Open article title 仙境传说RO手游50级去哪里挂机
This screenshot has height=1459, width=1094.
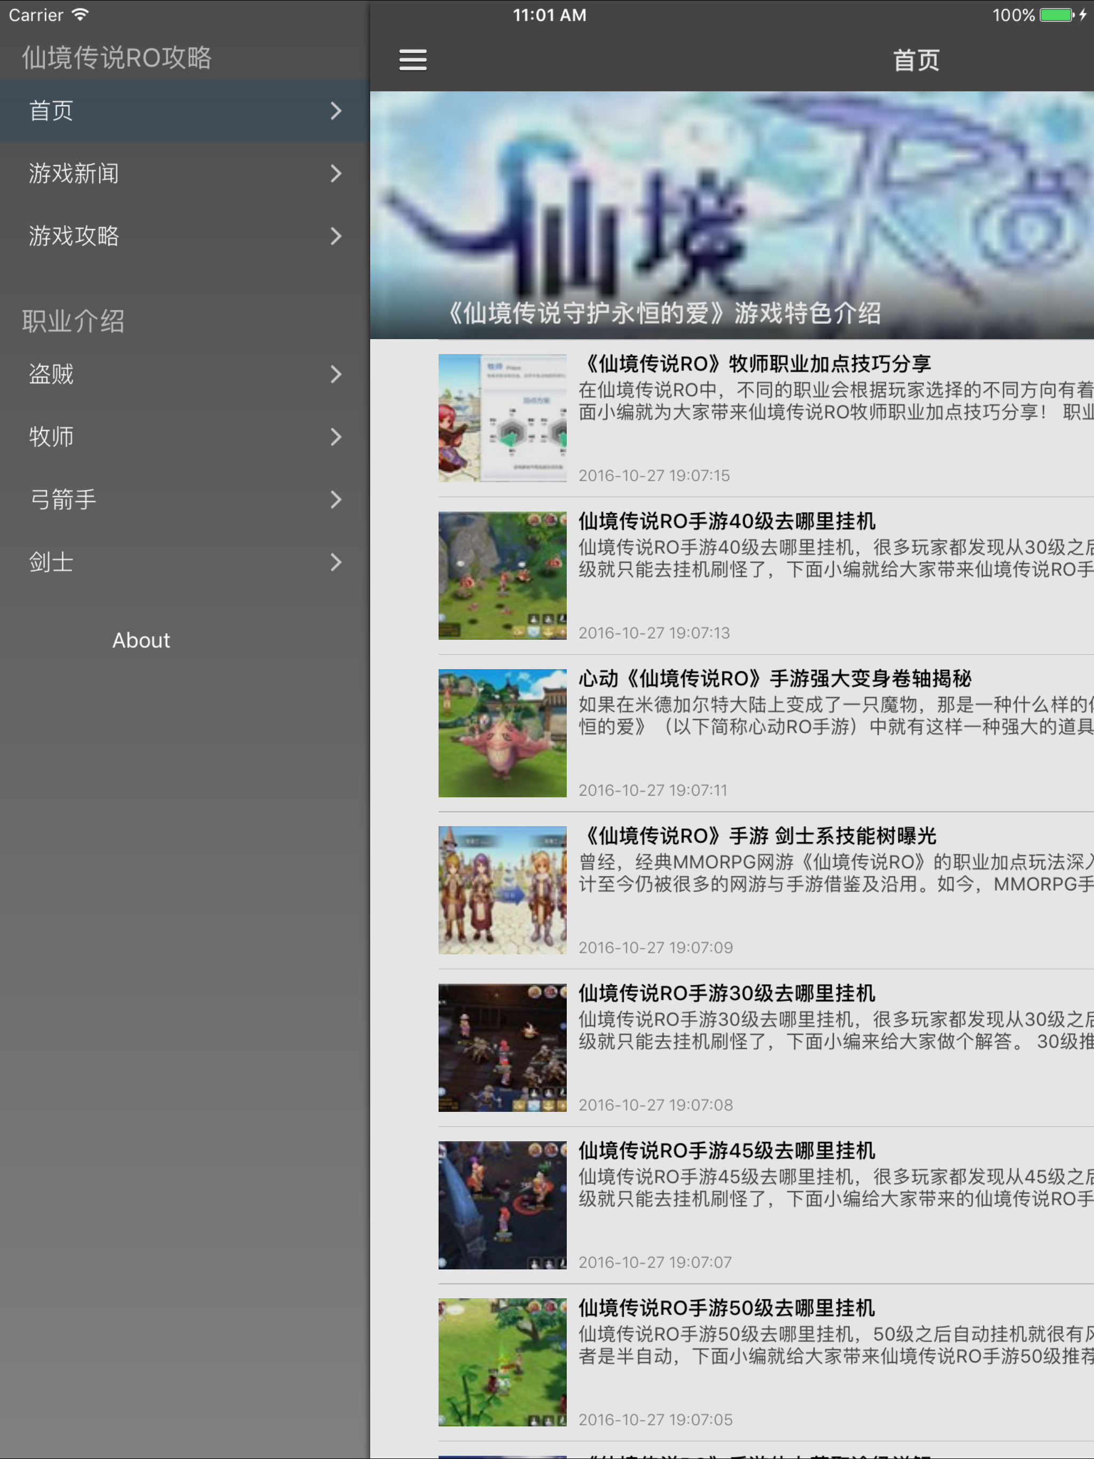[x=726, y=1308]
